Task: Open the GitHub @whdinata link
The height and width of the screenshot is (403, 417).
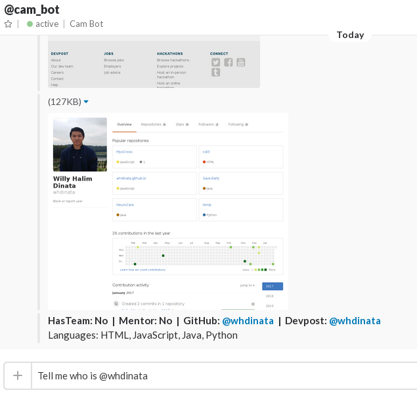Action: pos(248,321)
